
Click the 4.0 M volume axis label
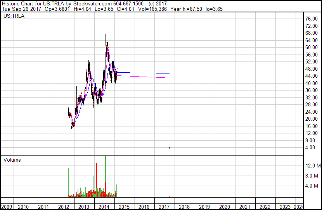tap(311, 186)
